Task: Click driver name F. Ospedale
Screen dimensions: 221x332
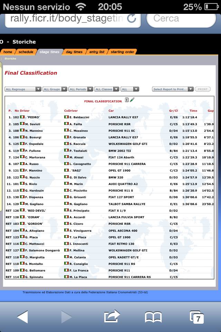Action: [x=34, y=144]
